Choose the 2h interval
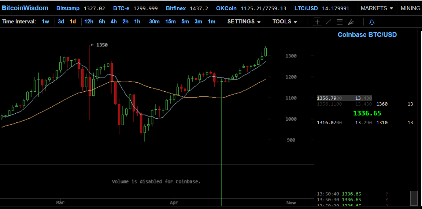422x209 pixels. (125, 22)
